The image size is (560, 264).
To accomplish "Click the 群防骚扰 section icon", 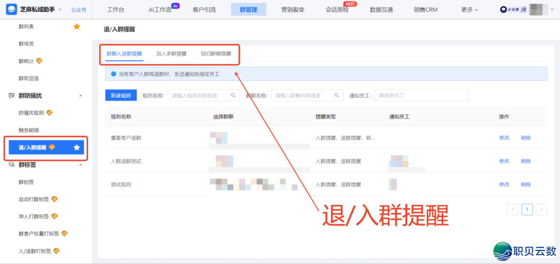I will pos(11,96).
